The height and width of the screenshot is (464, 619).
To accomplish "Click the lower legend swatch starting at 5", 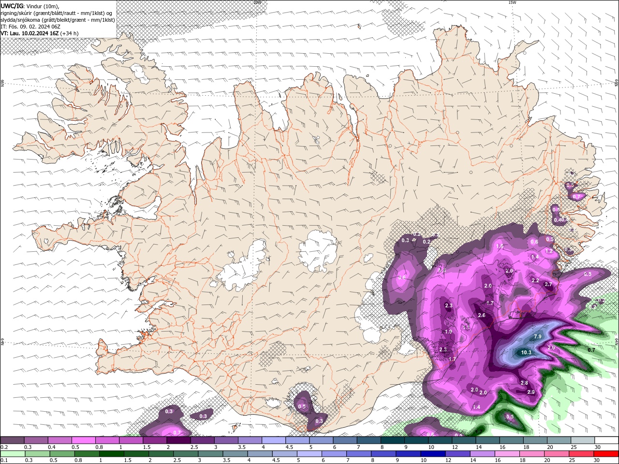I will pyautogui.click(x=309, y=454).
